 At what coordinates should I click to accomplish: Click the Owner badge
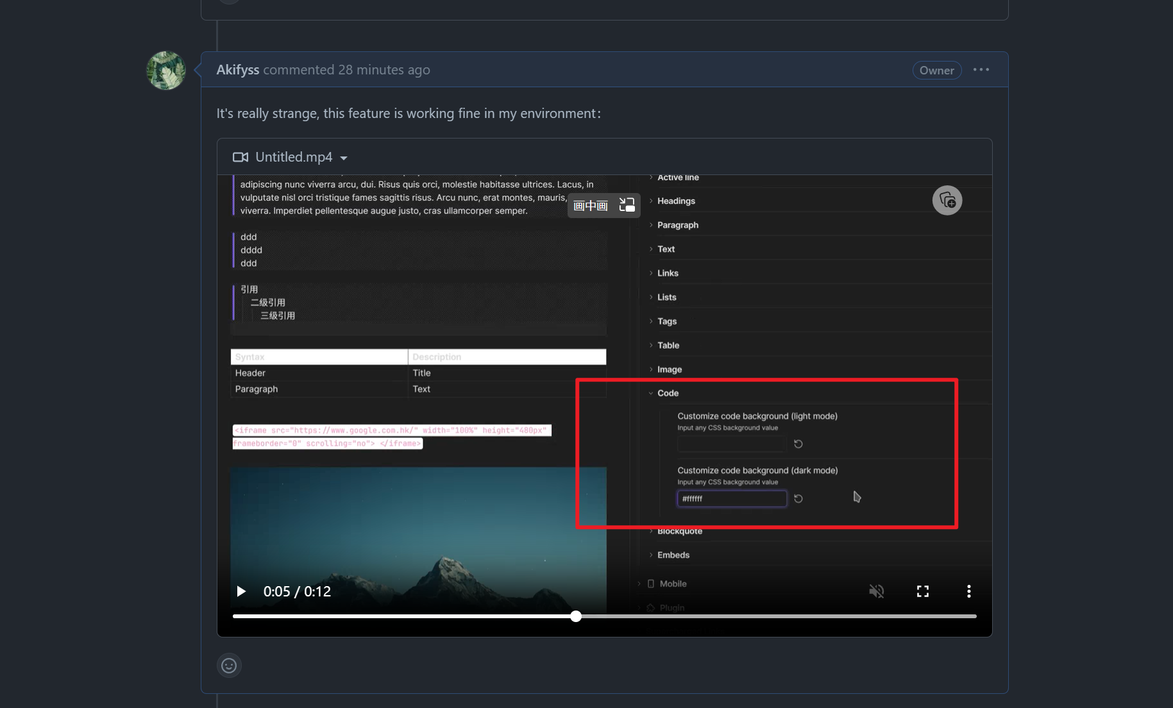tap(936, 70)
